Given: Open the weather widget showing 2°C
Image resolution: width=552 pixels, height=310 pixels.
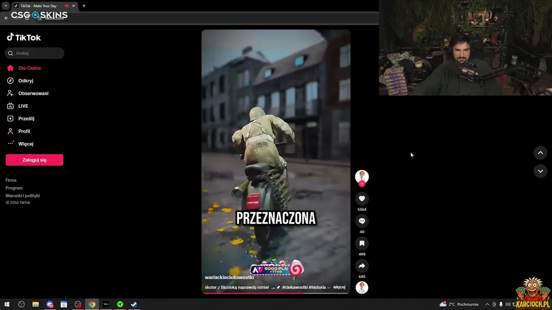Looking at the screenshot, I should [459, 304].
